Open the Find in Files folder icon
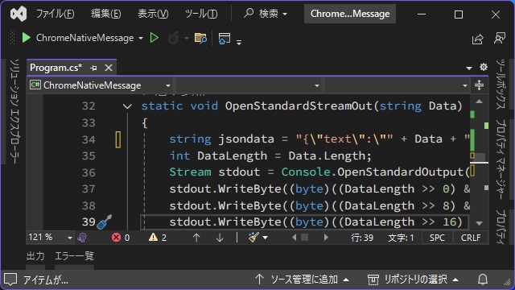The height and width of the screenshot is (290, 515). [200, 38]
